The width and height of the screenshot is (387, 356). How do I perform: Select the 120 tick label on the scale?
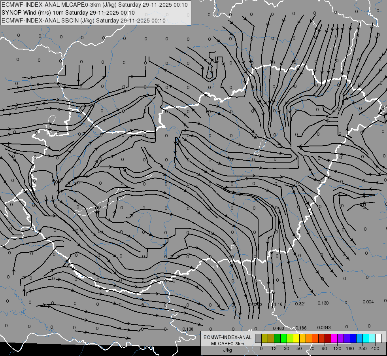(x=337, y=348)
